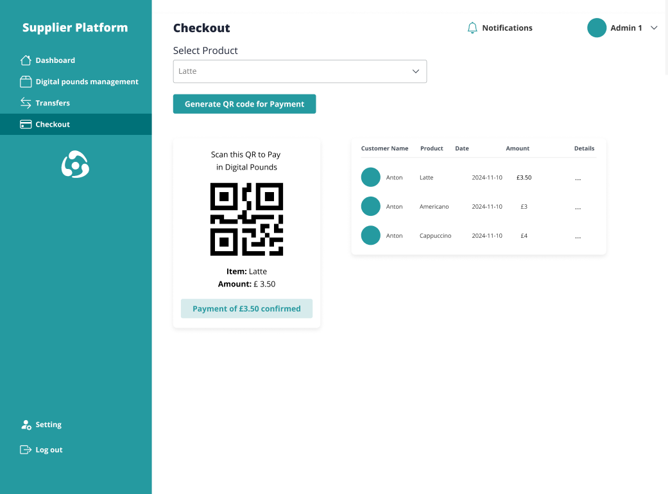Screen dimensions: 668x494
Task: Click the Customer Name column header
Action: 385,148
